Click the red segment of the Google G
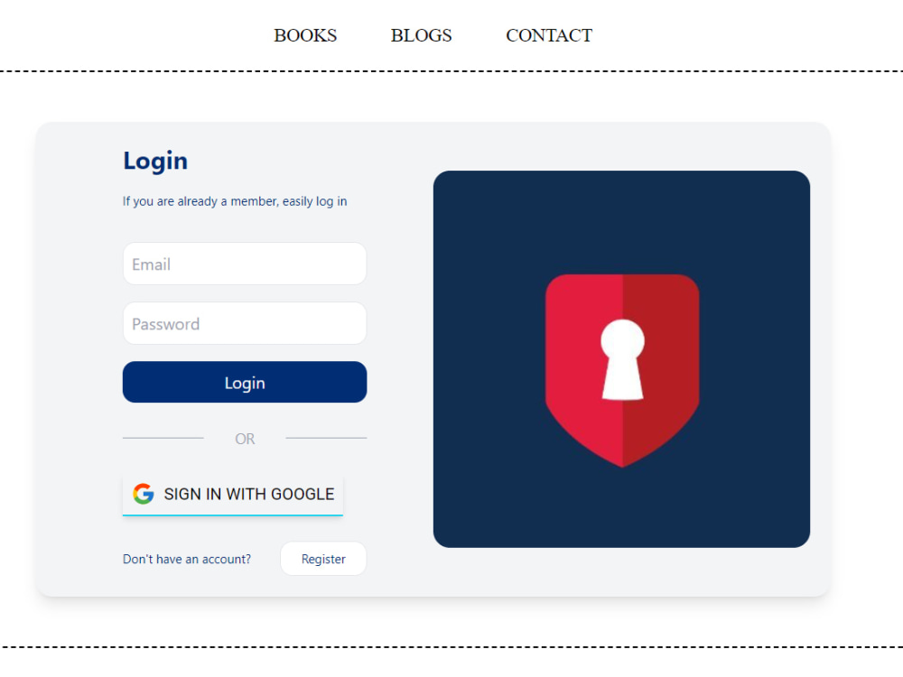The height and width of the screenshot is (677, 903). (x=142, y=487)
